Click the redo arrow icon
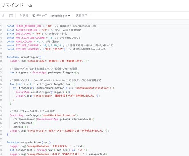The image size is (189, 156). point(3,16)
